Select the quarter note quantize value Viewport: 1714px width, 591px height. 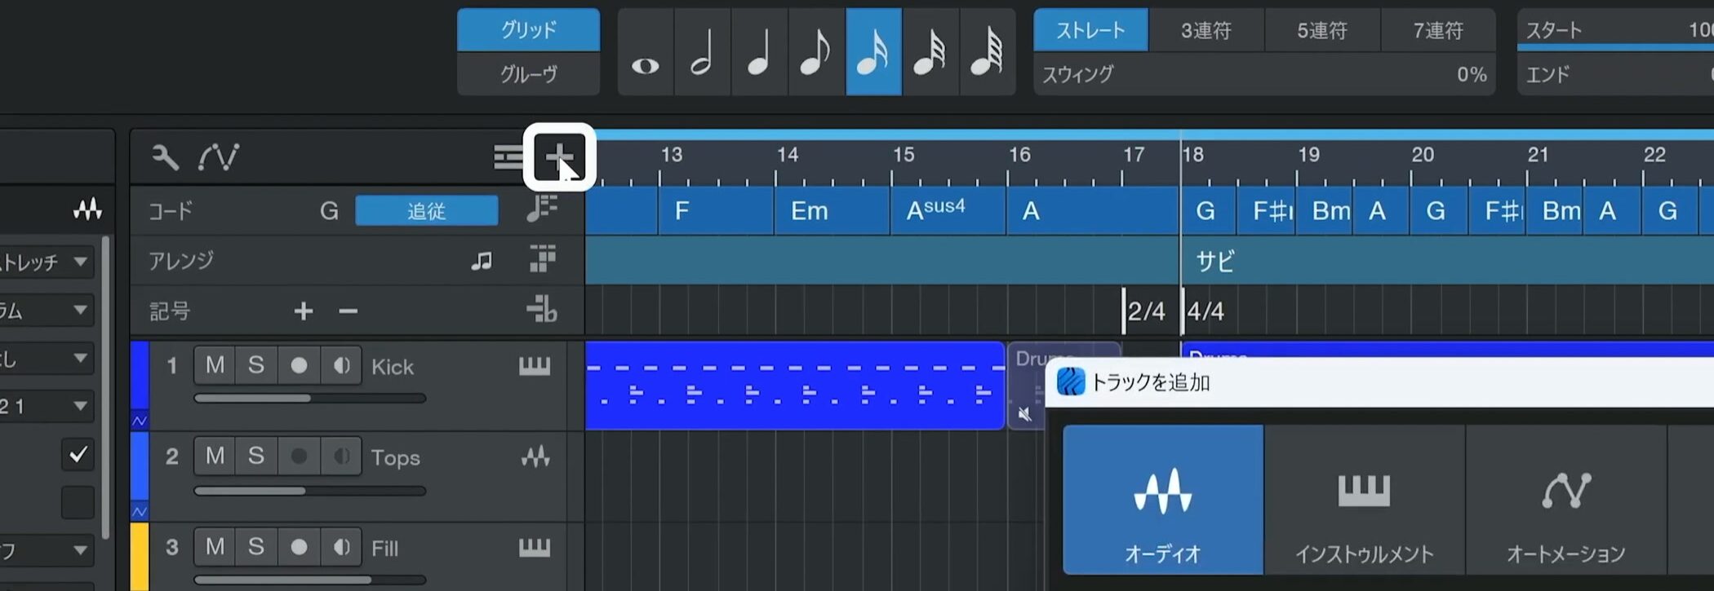tap(759, 52)
